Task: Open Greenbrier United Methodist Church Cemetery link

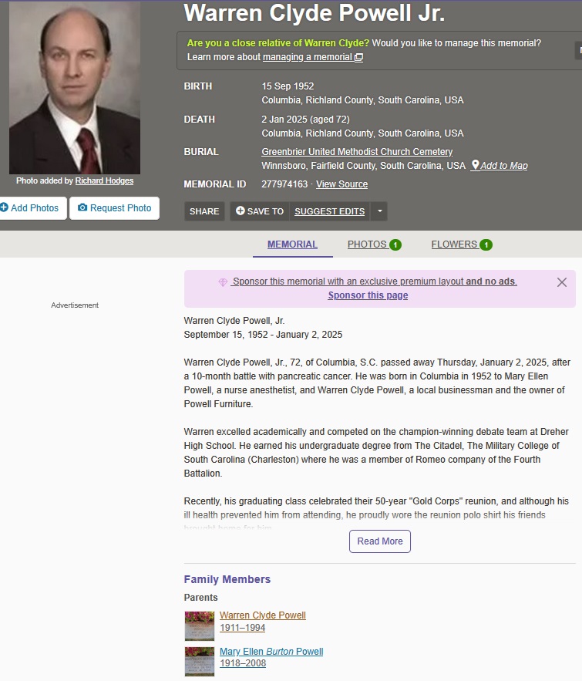Action: click(x=357, y=152)
